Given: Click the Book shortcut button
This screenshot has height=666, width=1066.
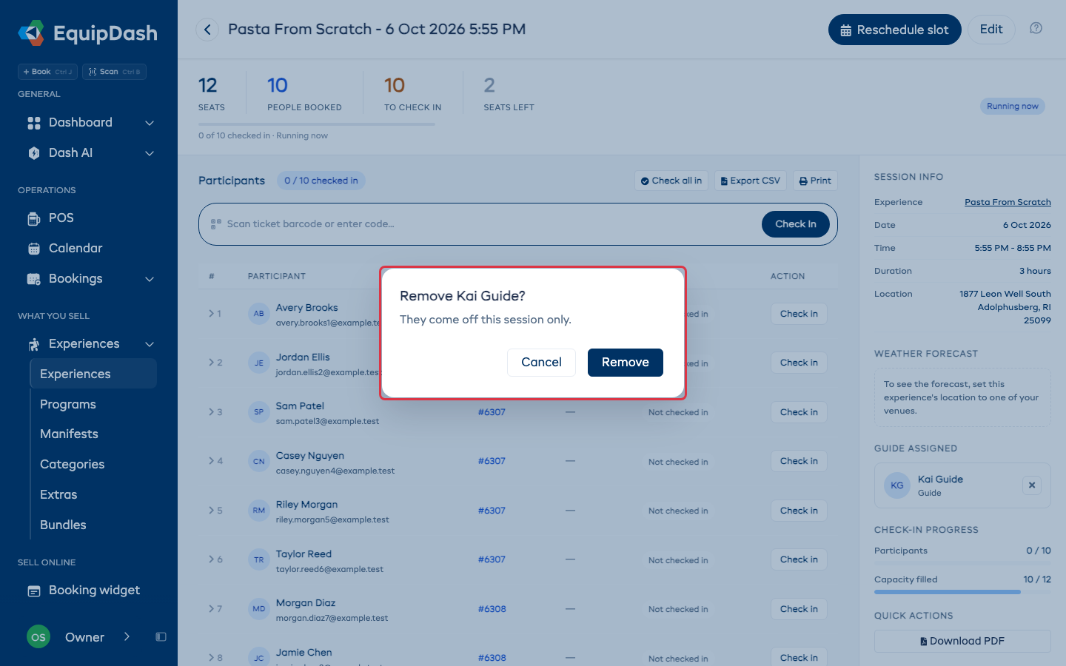Looking at the screenshot, I should click(47, 72).
